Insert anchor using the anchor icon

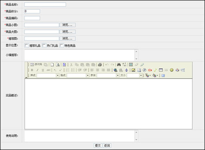point(127,70)
